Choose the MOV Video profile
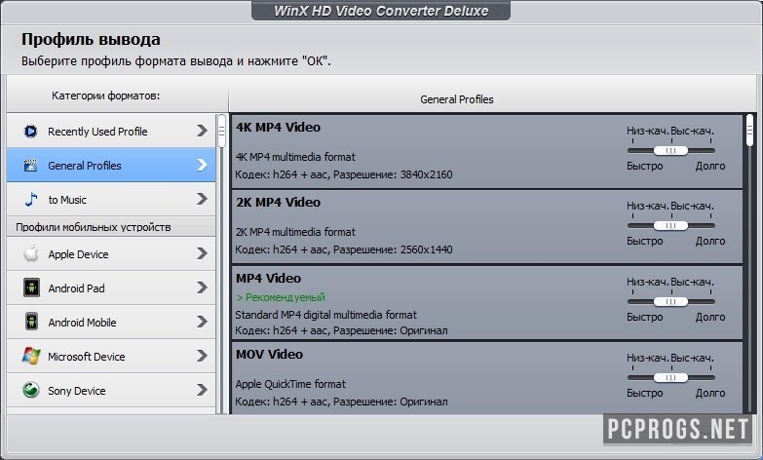 coord(486,378)
